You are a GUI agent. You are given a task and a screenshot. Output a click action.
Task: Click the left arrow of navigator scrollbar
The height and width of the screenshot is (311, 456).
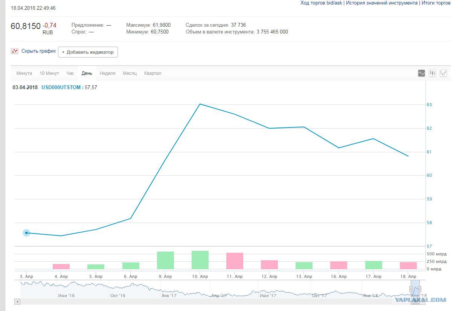[x=17, y=302]
